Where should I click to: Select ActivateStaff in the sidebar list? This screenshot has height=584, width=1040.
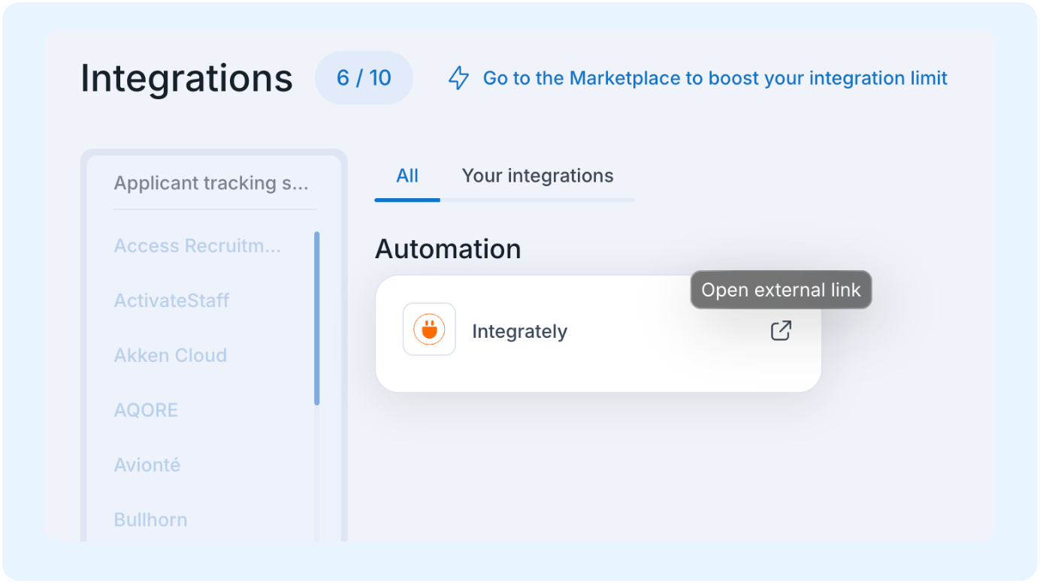coord(171,300)
